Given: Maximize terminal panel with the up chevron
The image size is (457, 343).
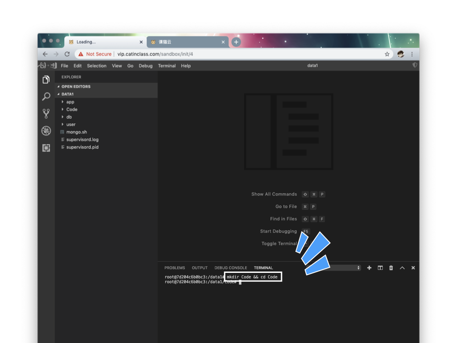Looking at the screenshot, I should click(402, 268).
